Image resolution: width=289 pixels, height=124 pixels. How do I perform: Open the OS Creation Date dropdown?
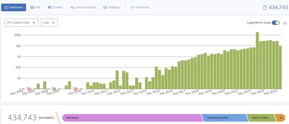click(x=21, y=23)
